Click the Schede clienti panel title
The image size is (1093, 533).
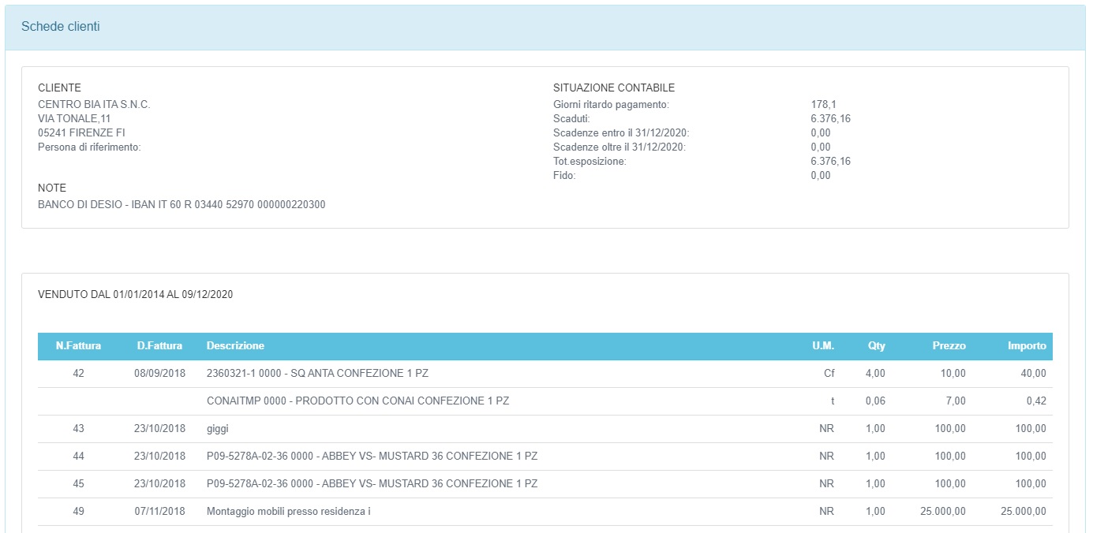click(x=60, y=27)
